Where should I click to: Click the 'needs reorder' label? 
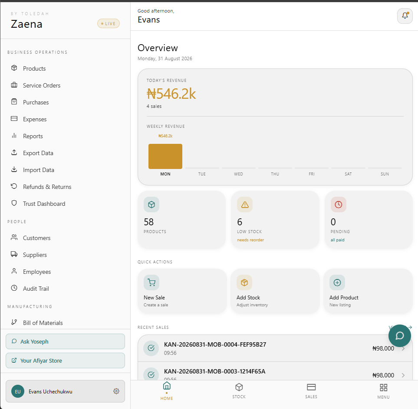pos(250,240)
